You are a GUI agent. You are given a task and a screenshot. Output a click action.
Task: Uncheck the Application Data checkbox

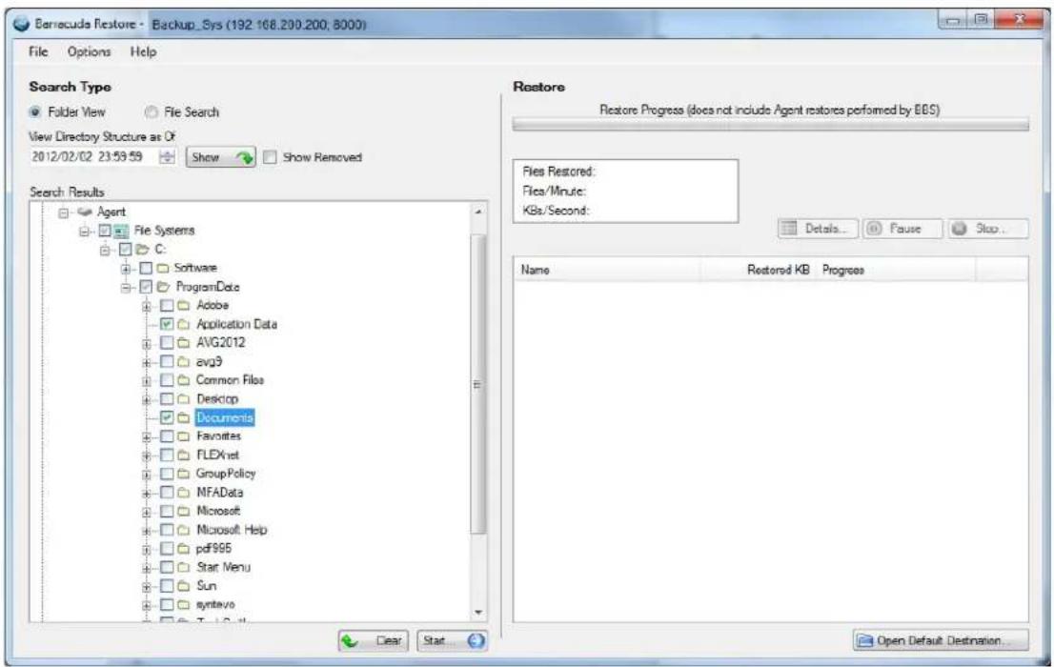(x=167, y=324)
